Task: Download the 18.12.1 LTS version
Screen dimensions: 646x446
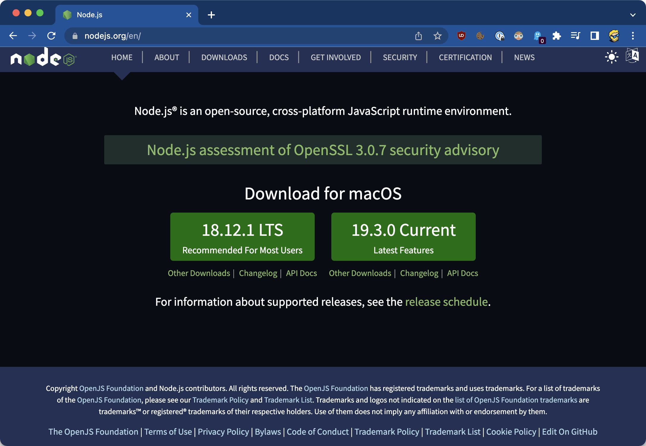Action: (242, 237)
